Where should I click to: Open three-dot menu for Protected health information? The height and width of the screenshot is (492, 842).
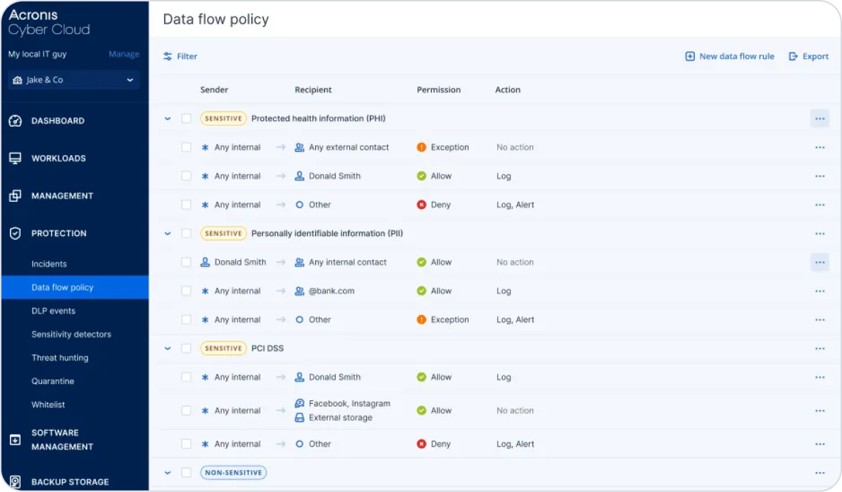point(819,119)
